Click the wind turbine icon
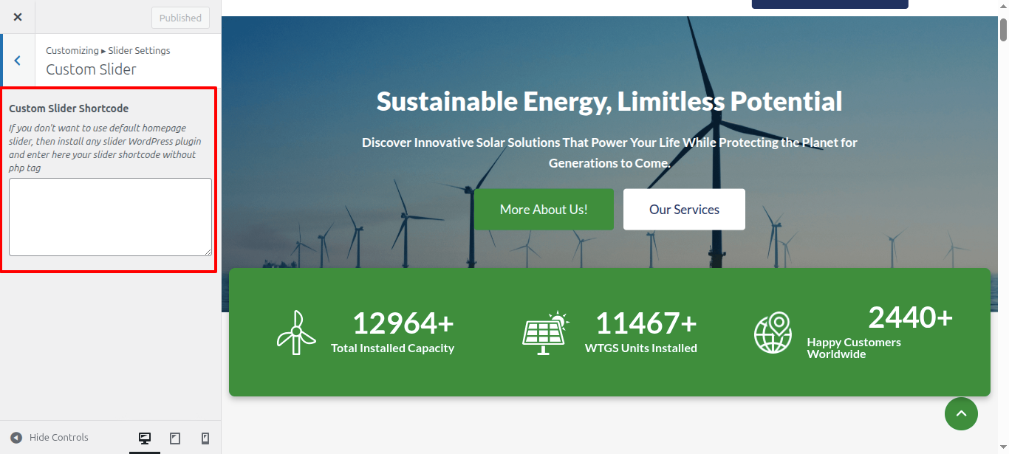 (296, 332)
